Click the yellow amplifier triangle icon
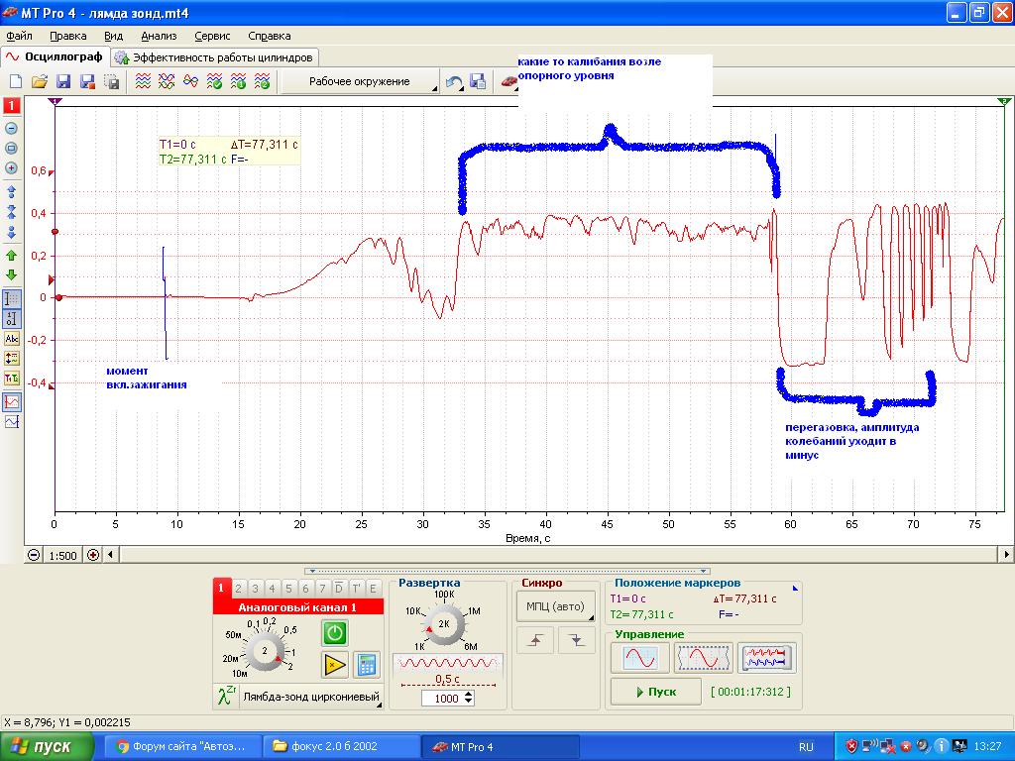Viewport: 1015px width, 761px height. coord(335,665)
